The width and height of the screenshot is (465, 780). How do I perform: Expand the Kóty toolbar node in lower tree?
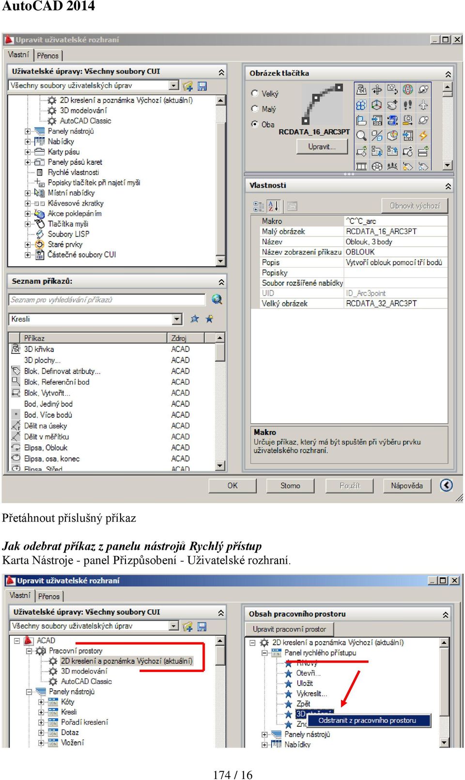pos(41,702)
